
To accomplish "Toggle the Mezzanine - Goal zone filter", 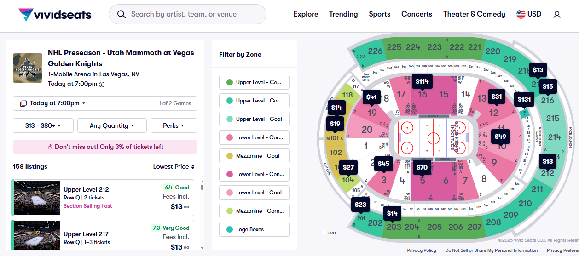I will click(254, 156).
